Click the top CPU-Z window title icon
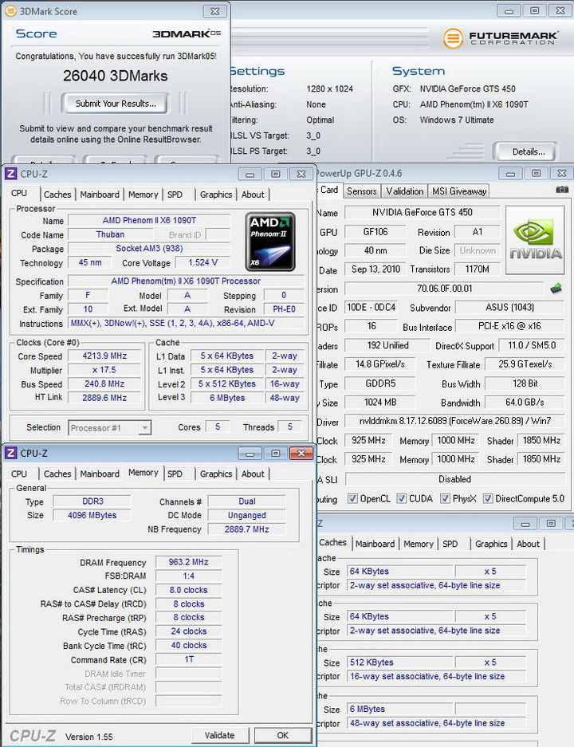The width and height of the screenshot is (574, 747). [11, 174]
